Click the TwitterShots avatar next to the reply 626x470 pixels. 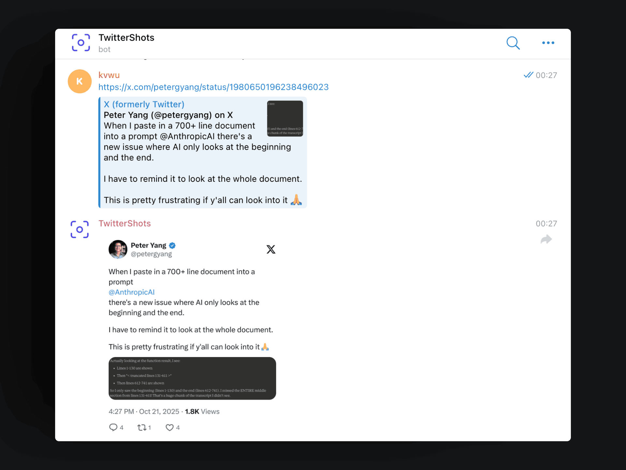point(79,229)
